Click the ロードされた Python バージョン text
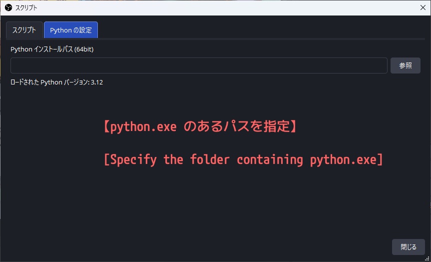This screenshot has height=262, width=431. (x=49, y=82)
